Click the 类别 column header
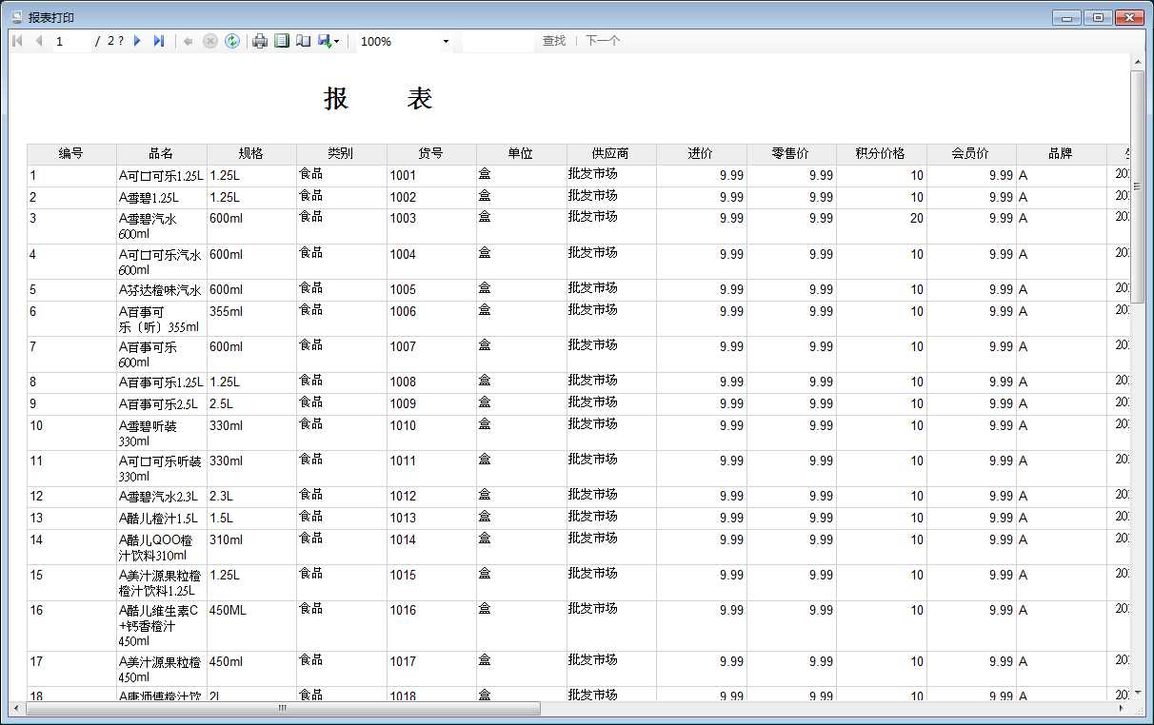The image size is (1154, 725). point(341,154)
